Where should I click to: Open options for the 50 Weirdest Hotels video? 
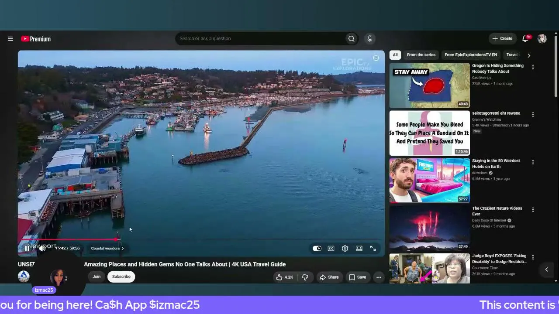coord(533,162)
